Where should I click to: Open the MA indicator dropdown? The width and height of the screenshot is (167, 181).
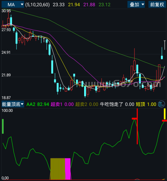click(x=13, y=4)
